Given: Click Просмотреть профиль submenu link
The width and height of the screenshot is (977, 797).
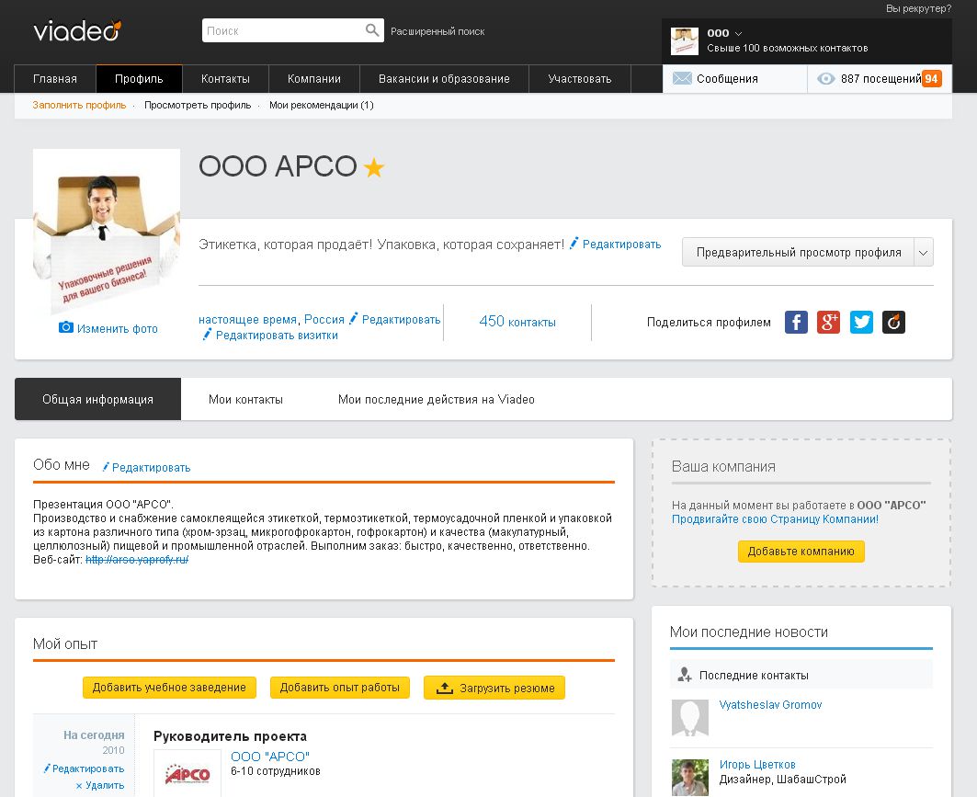Looking at the screenshot, I should point(198,106).
